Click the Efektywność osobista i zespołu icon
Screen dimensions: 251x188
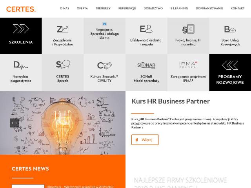(x=146, y=29)
